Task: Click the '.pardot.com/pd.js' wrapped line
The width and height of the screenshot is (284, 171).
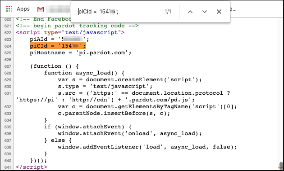Action: click(105, 100)
